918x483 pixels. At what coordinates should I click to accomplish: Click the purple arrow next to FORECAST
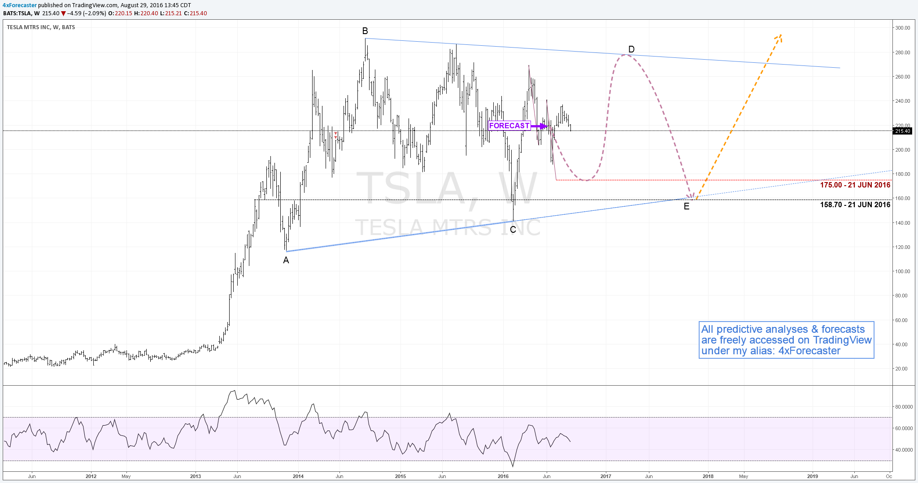tap(539, 126)
